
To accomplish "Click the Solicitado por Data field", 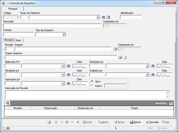I will click(164, 66).
